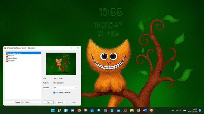Click the icon beside Squares1
Image resolution: width=204 pixels, height=114 pixels.
pos(7,61)
